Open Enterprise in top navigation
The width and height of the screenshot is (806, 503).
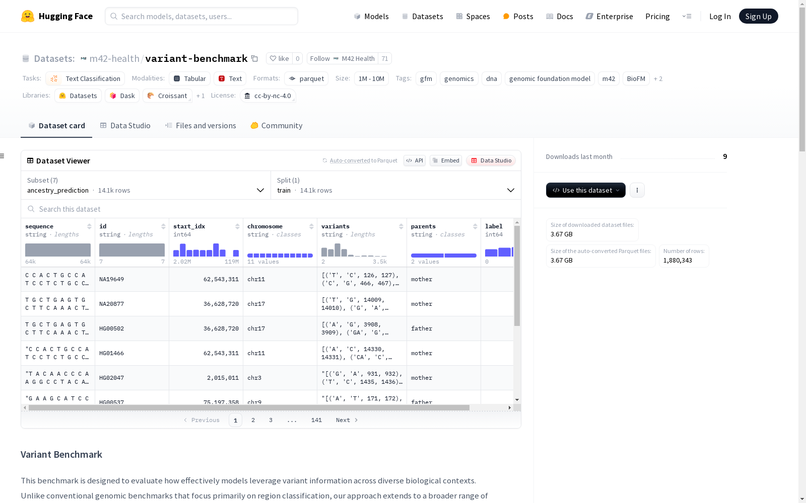(609, 16)
